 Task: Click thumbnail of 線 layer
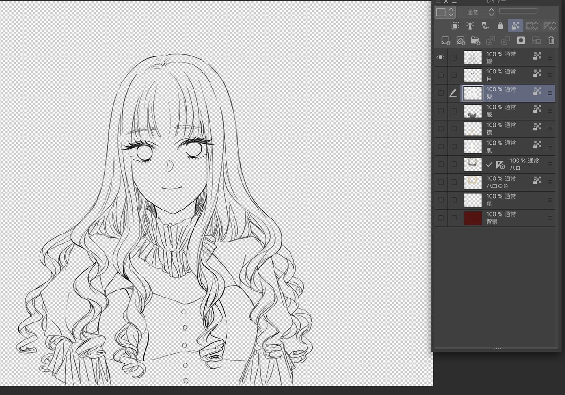[473, 57]
